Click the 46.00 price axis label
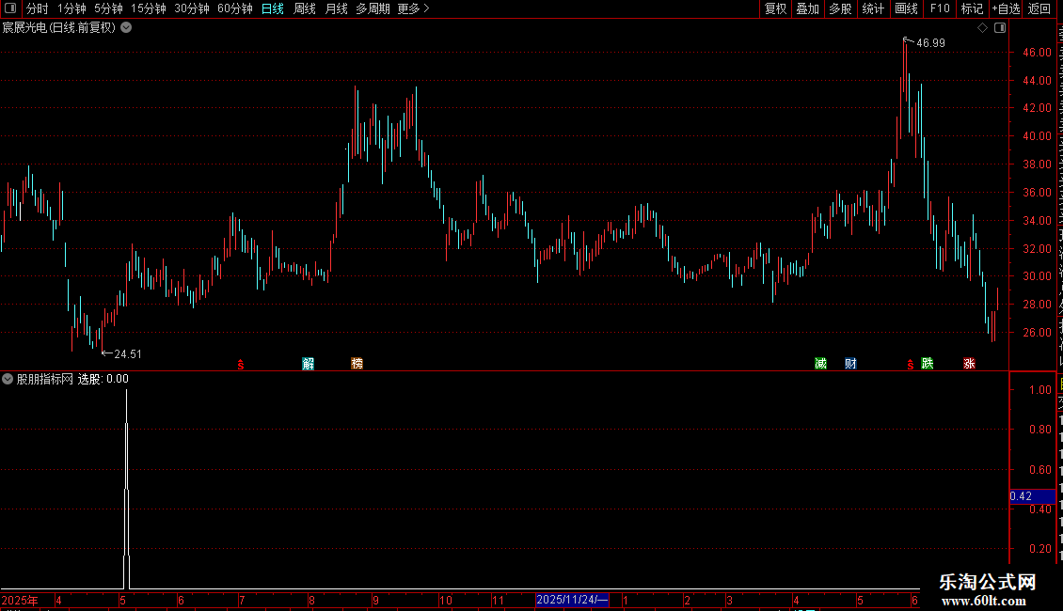This screenshot has height=611, width=1063. click(1038, 52)
